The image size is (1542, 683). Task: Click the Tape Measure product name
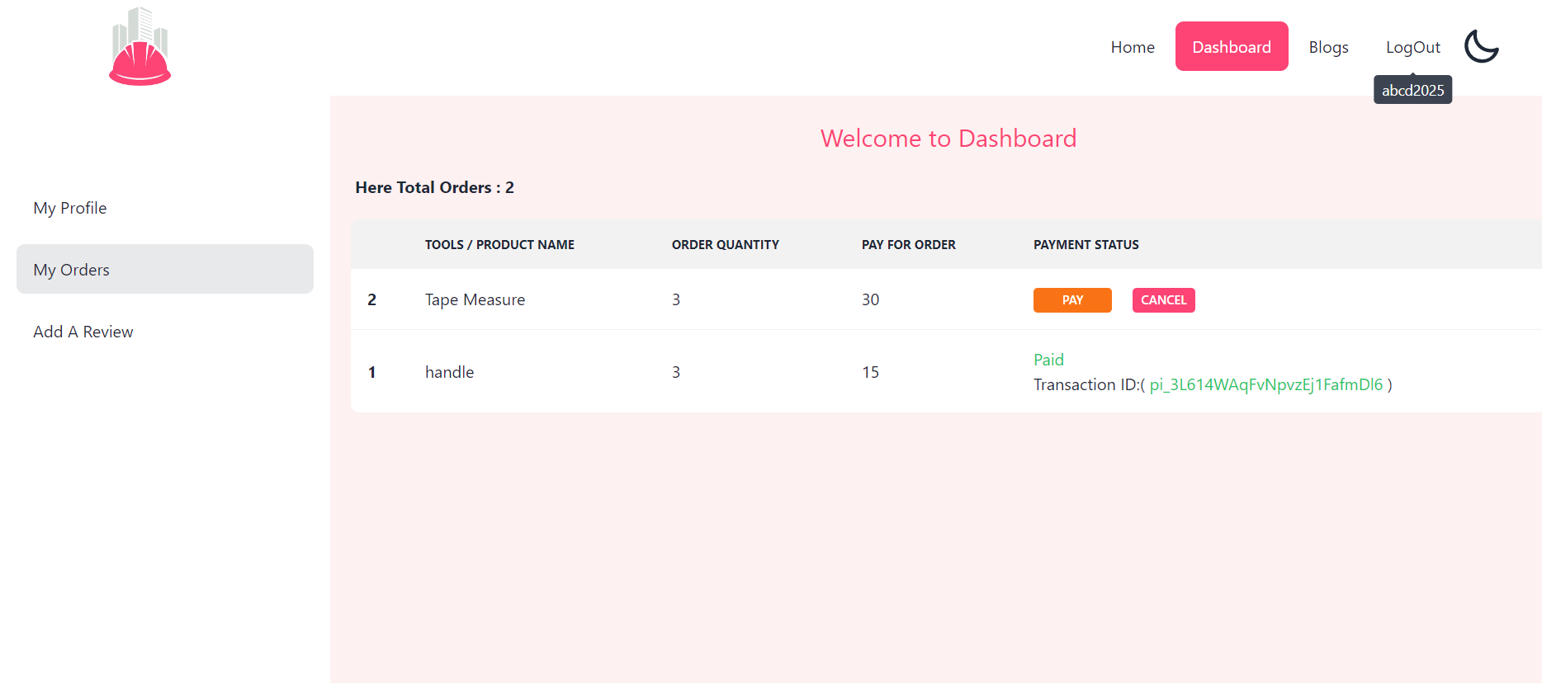[x=475, y=299]
